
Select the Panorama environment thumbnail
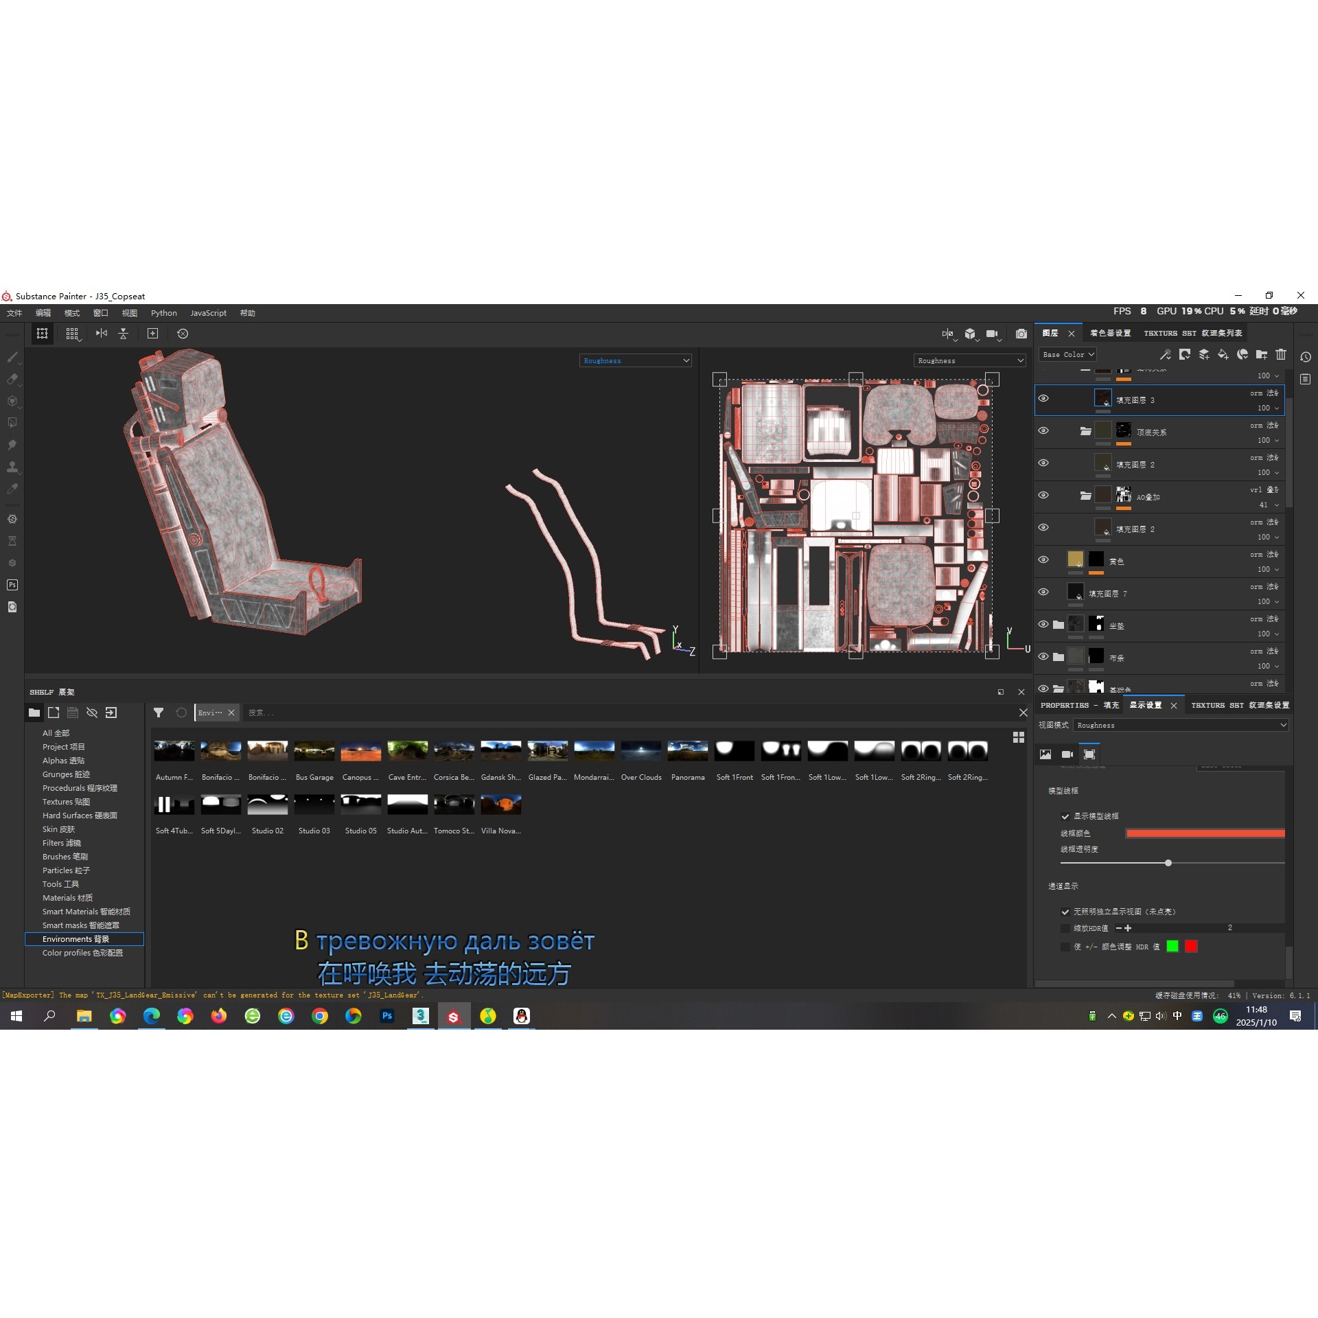point(688,751)
